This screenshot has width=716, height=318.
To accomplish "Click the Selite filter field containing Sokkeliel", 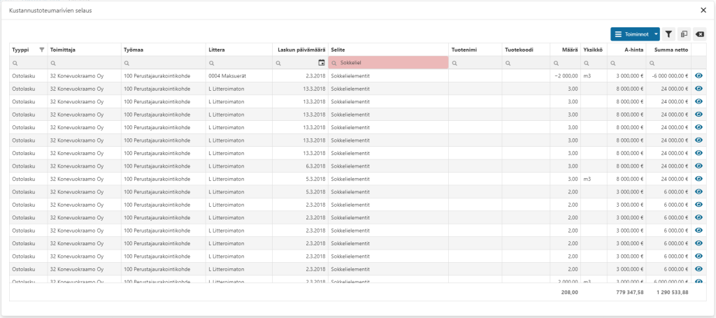I will tap(388, 63).
